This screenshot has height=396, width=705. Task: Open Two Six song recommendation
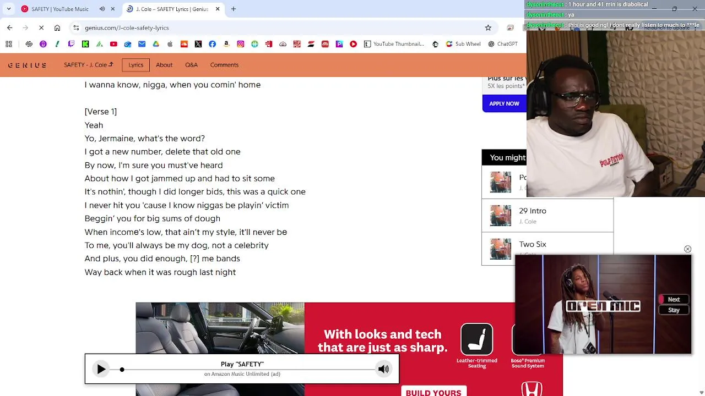click(547, 249)
